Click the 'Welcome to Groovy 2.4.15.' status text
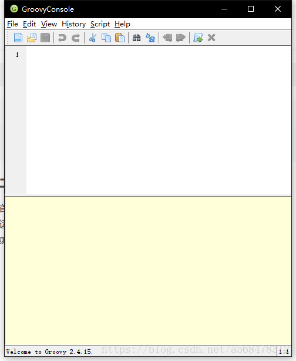 (49, 352)
